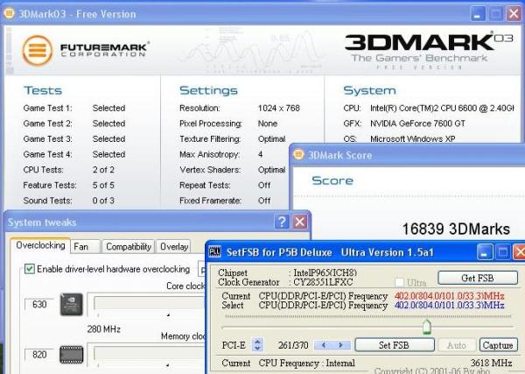
Task: Click the core clock slider track
Action: tap(149, 304)
